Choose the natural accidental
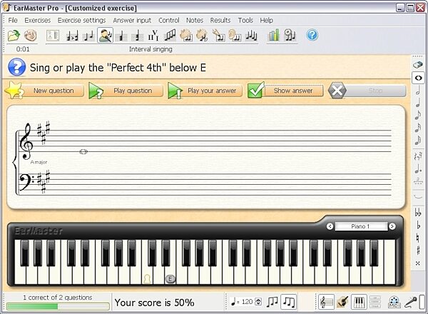This screenshot has height=314, width=428. (418, 238)
